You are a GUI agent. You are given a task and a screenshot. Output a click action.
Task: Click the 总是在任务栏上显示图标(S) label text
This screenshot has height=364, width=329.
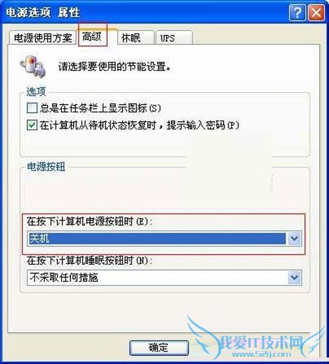point(100,108)
